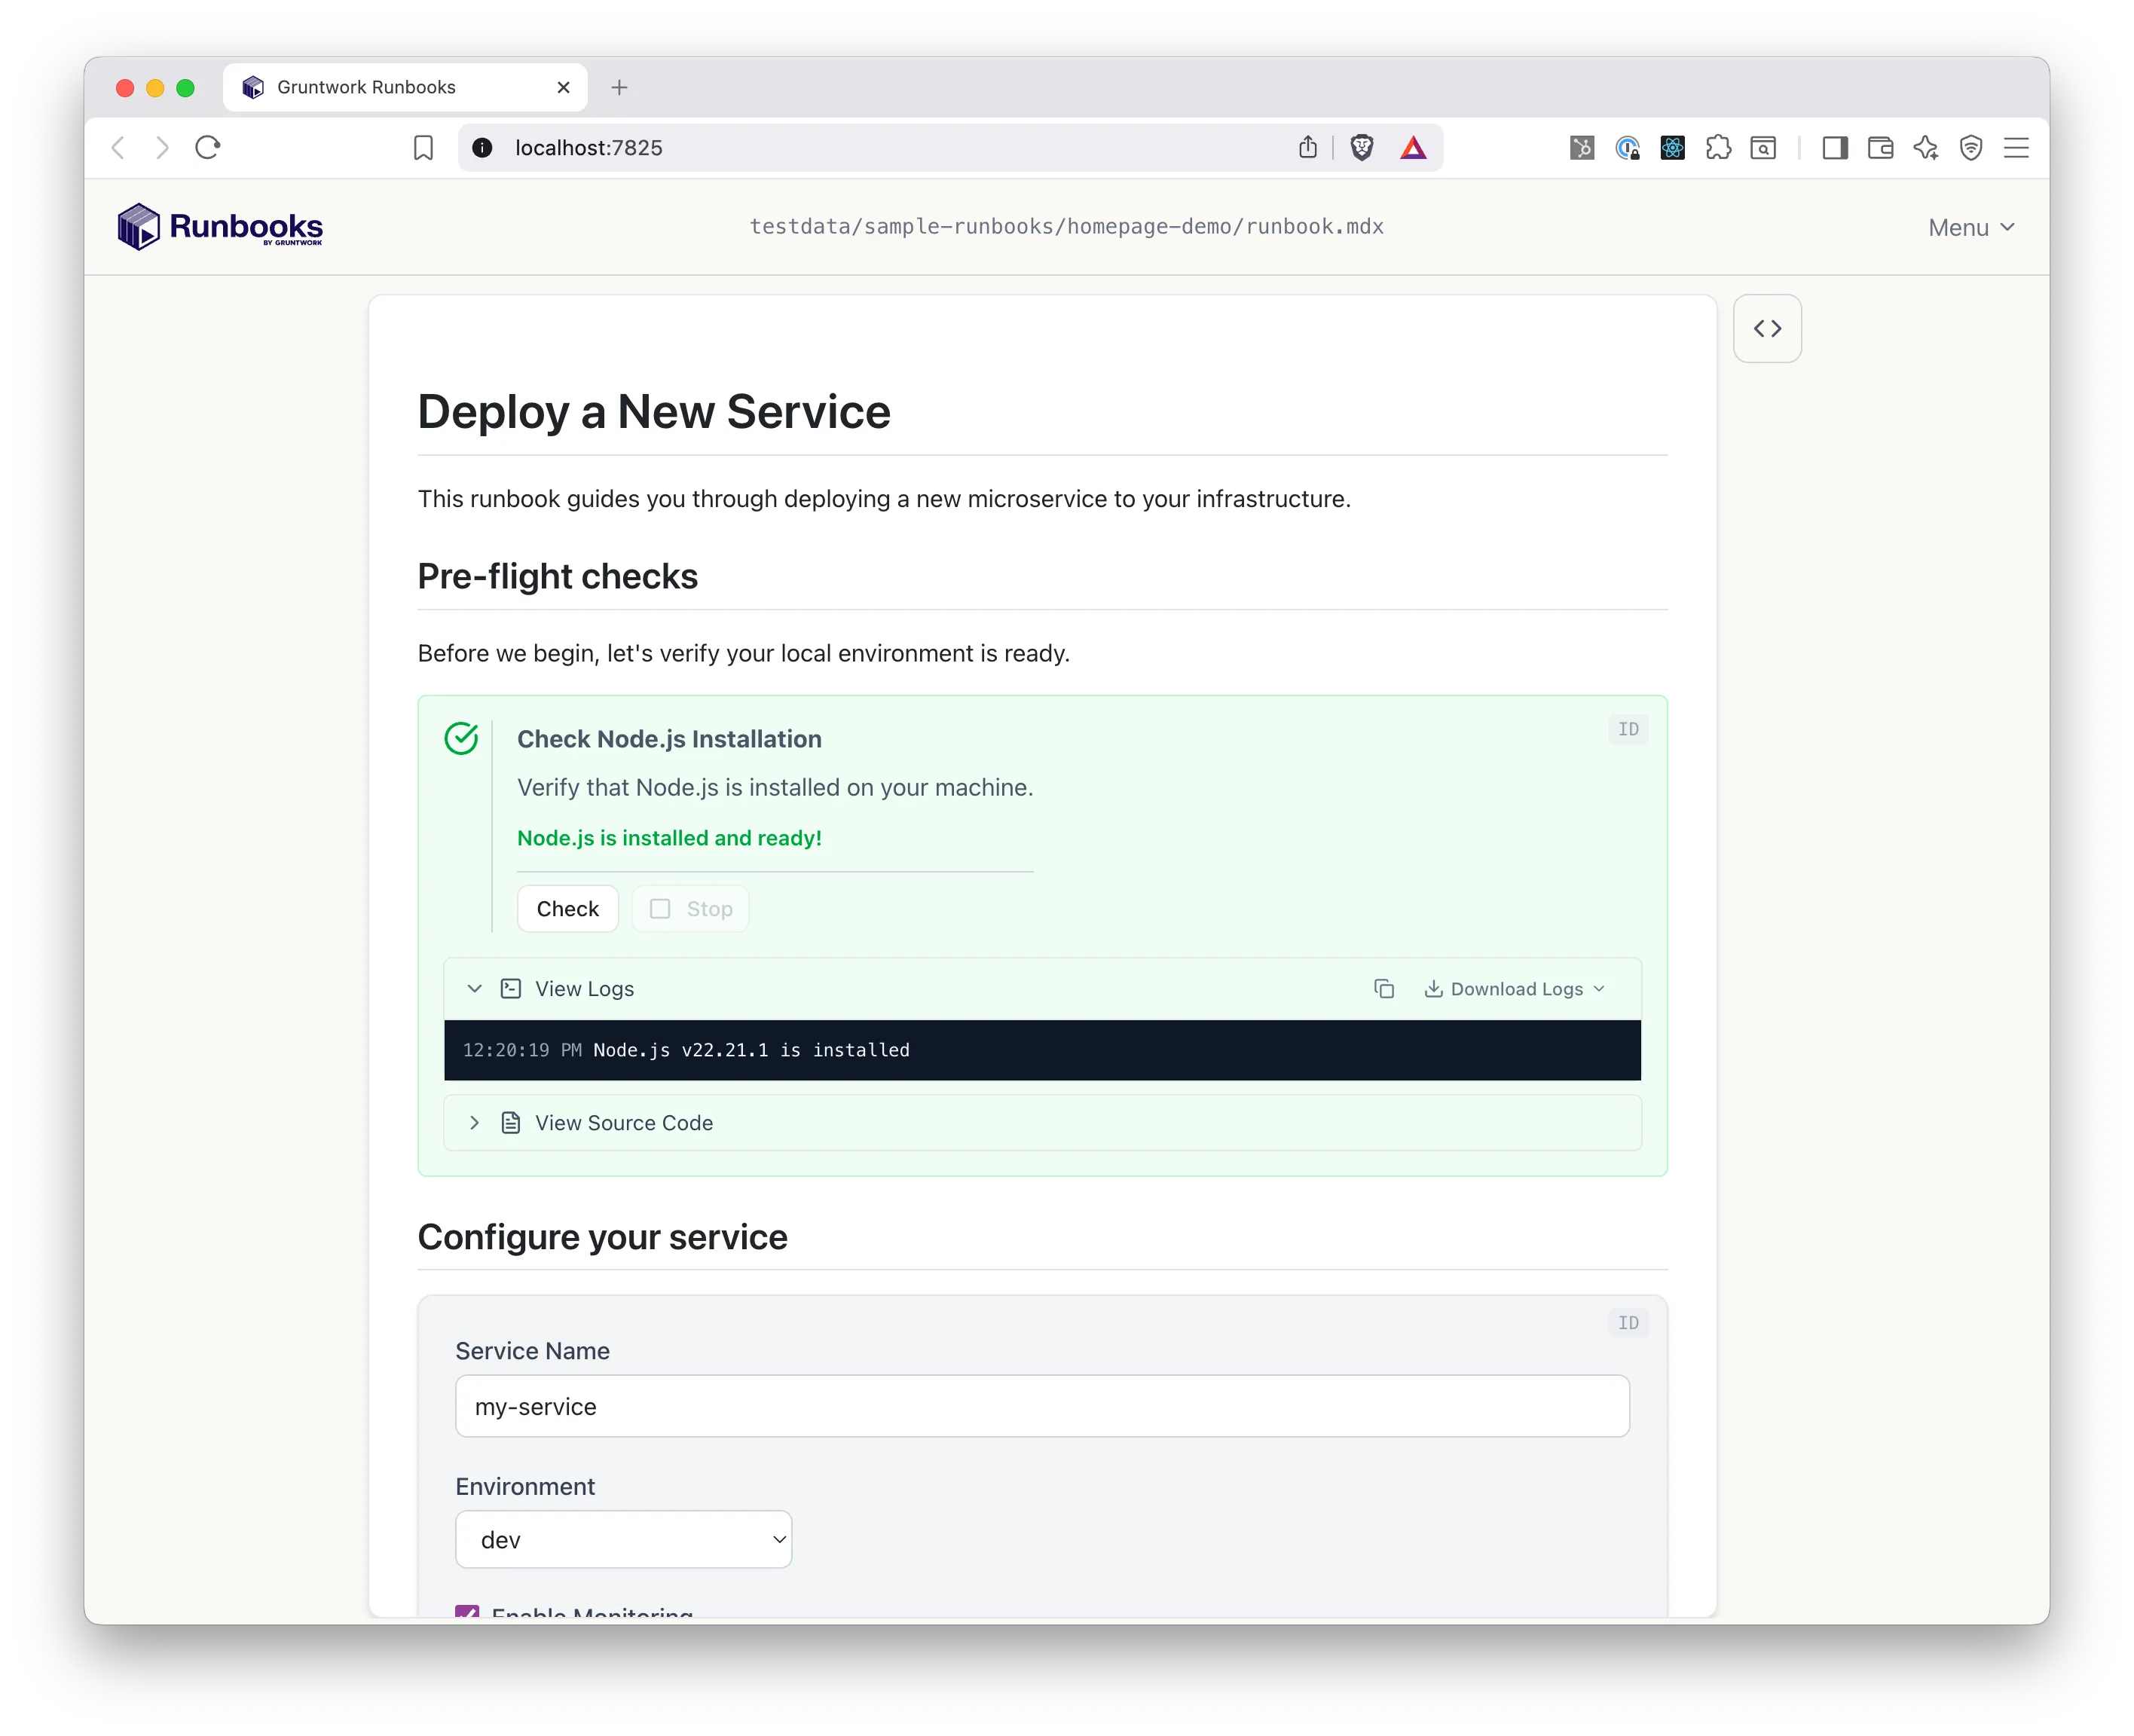The width and height of the screenshot is (2134, 1736).
Task: Copy logs with the copy icon
Action: click(x=1384, y=988)
